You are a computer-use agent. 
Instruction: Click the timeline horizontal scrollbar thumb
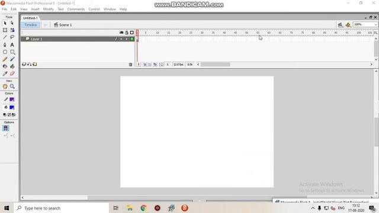(x=216, y=64)
